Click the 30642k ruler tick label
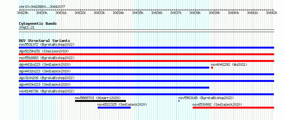Image resolution: width=283 pixels, height=120 pixels. point(272,13)
